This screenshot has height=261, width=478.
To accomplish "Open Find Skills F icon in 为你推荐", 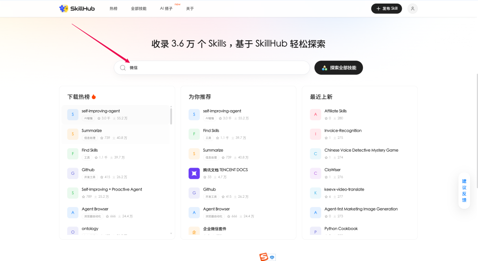I will [x=194, y=134].
